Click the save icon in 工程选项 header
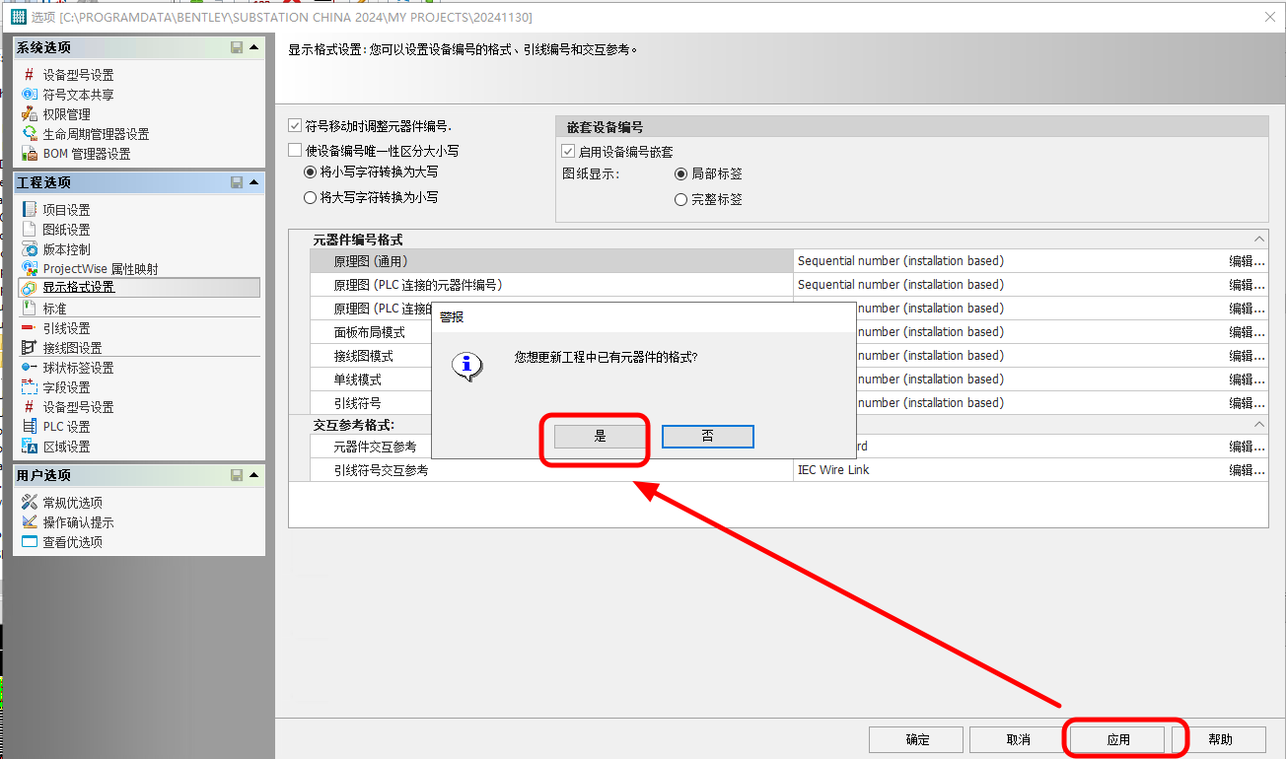Viewport: 1286px width, 759px height. coord(237,182)
